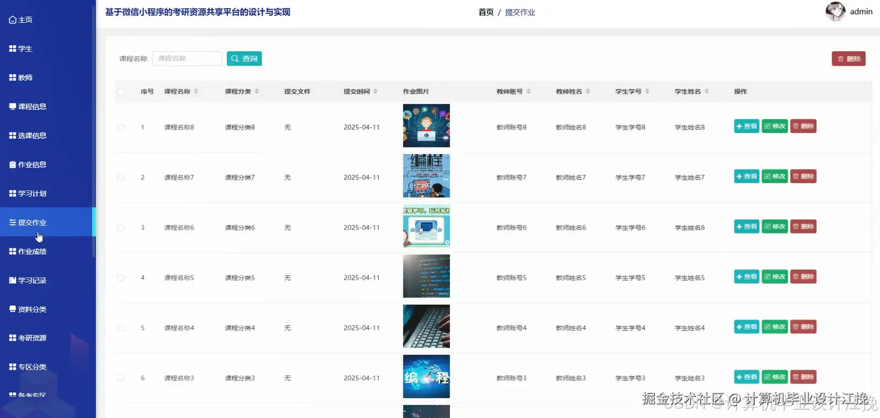Open the 学习记录 sidebar menu item

click(x=48, y=280)
